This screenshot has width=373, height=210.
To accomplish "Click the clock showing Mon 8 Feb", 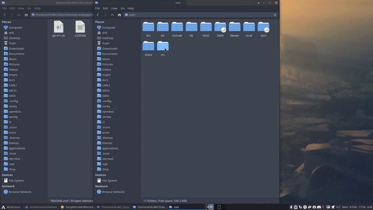I will (x=354, y=207).
